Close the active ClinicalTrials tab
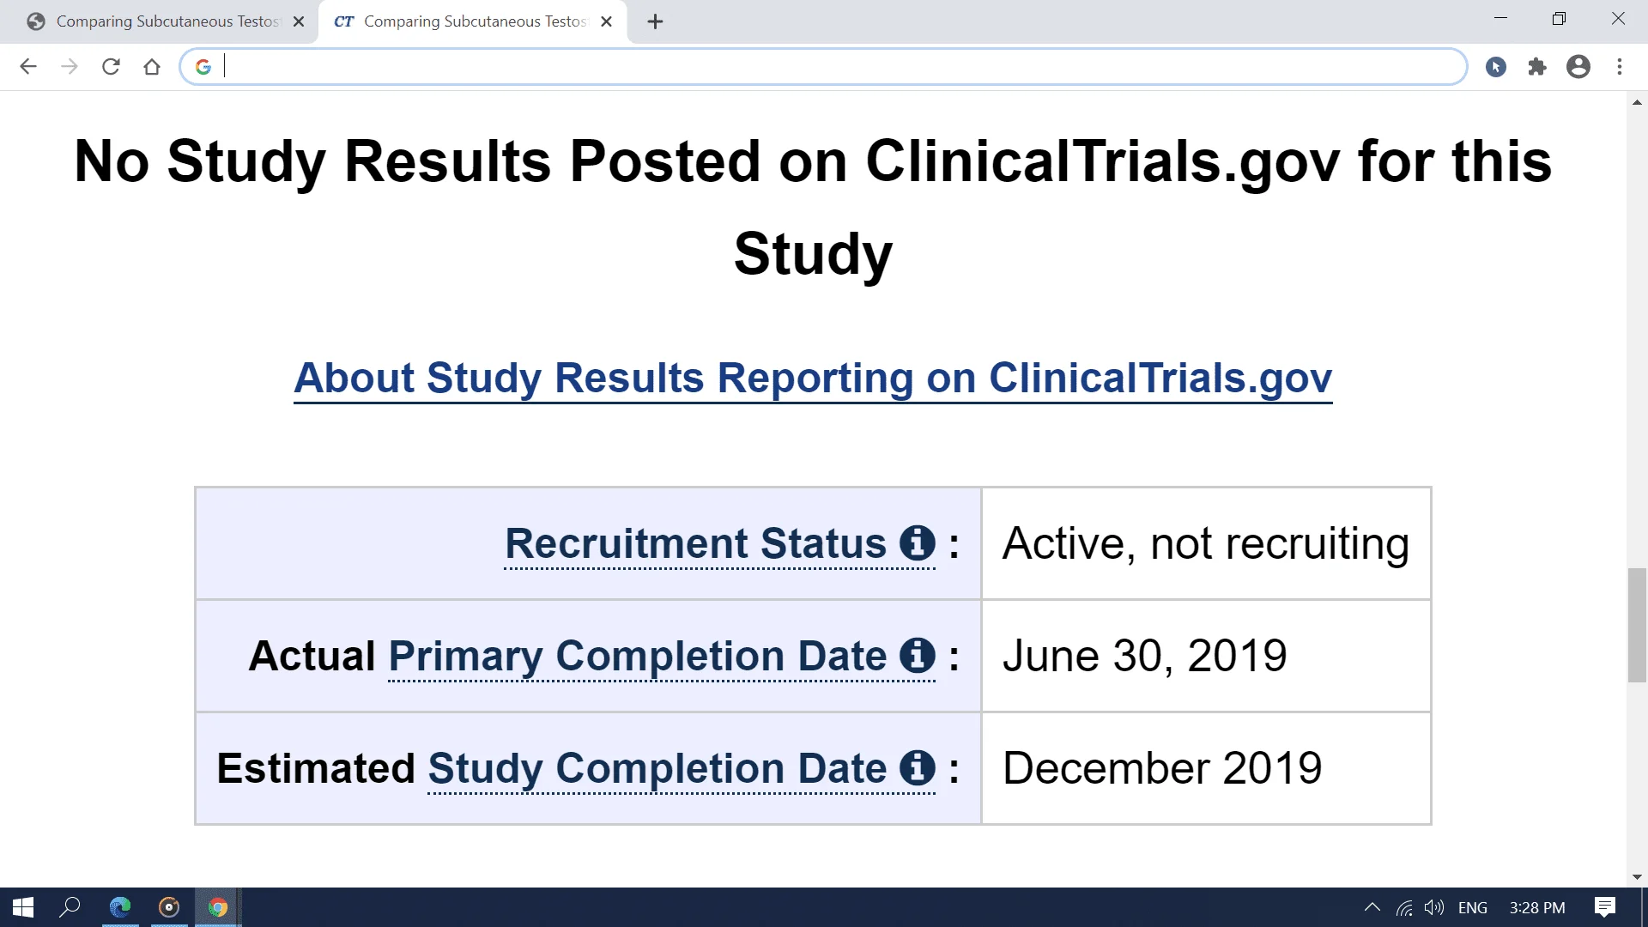The image size is (1648, 927). (x=606, y=22)
